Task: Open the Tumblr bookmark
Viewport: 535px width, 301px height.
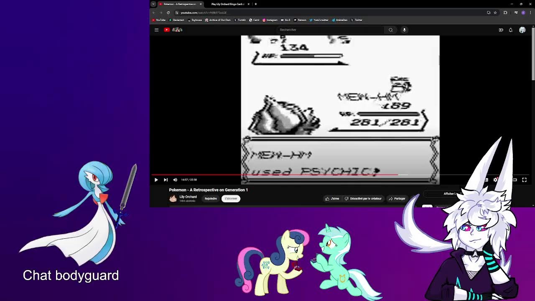Action: [x=240, y=20]
